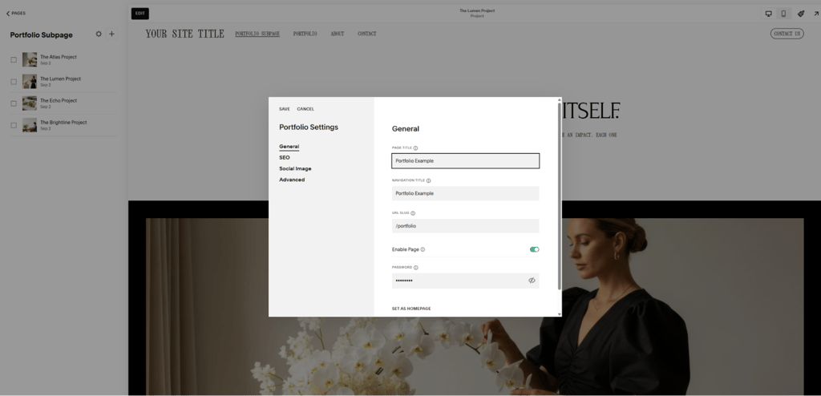Viewport: 821px width, 396px height.
Task: Click Navigation Title info icon
Action: [428, 180]
